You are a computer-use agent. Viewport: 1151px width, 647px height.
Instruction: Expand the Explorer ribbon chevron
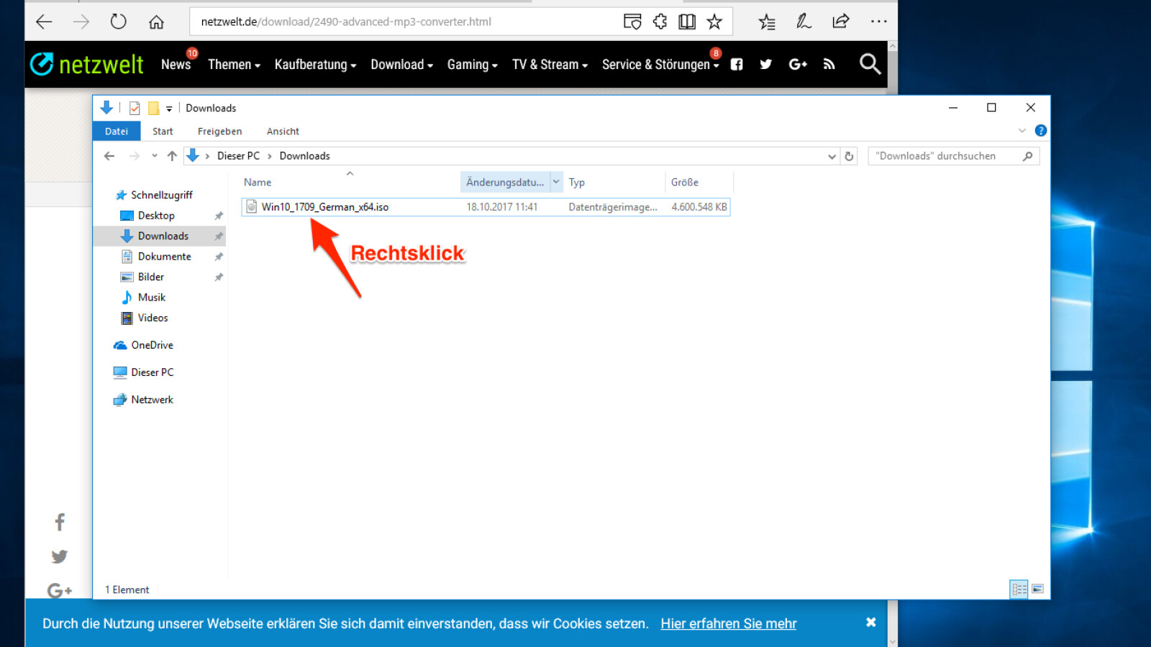(x=1022, y=131)
